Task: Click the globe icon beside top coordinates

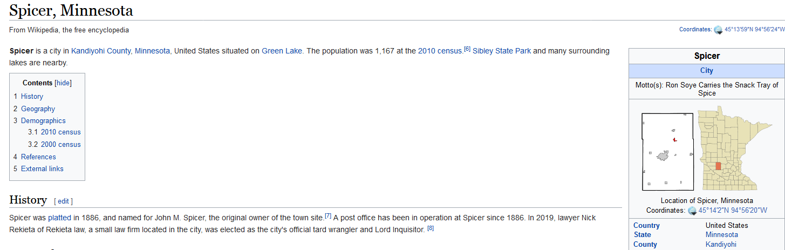Action: click(x=718, y=30)
